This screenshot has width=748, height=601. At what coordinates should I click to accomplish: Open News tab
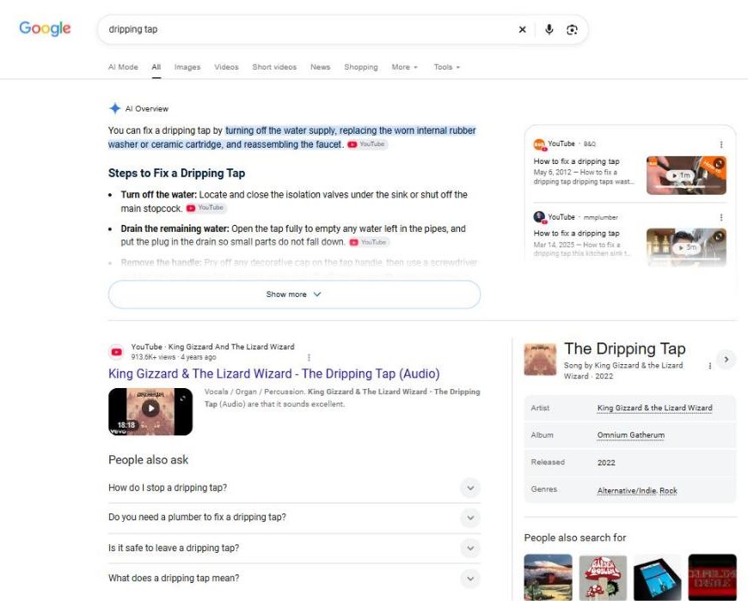[x=320, y=67]
